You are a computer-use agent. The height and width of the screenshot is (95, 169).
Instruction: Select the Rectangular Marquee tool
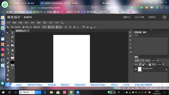coord(8,37)
